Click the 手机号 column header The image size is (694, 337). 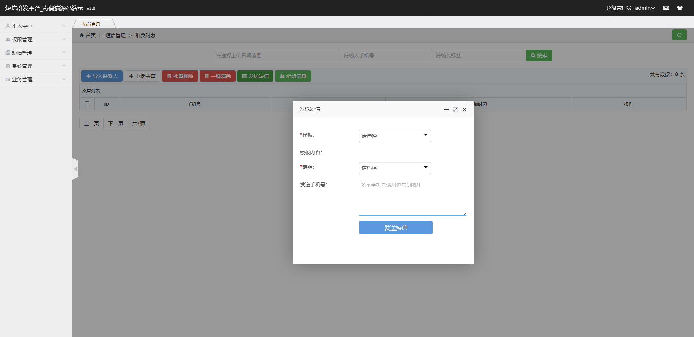tap(194, 104)
